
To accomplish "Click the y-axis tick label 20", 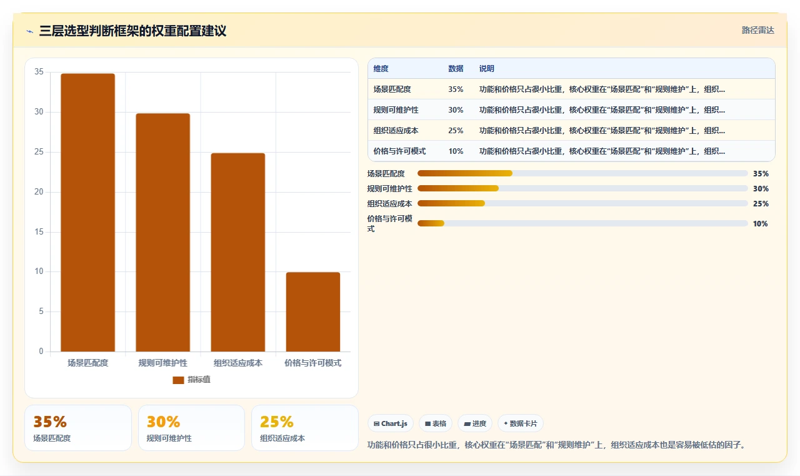I will 39,192.
